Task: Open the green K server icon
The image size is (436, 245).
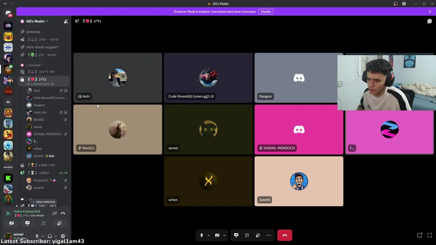Action: coord(8,178)
